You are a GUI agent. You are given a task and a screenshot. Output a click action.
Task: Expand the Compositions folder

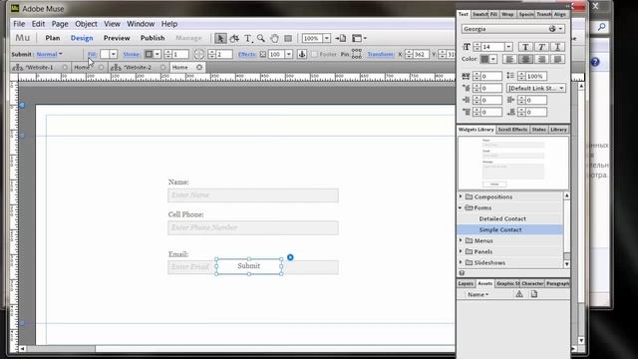[461, 196]
